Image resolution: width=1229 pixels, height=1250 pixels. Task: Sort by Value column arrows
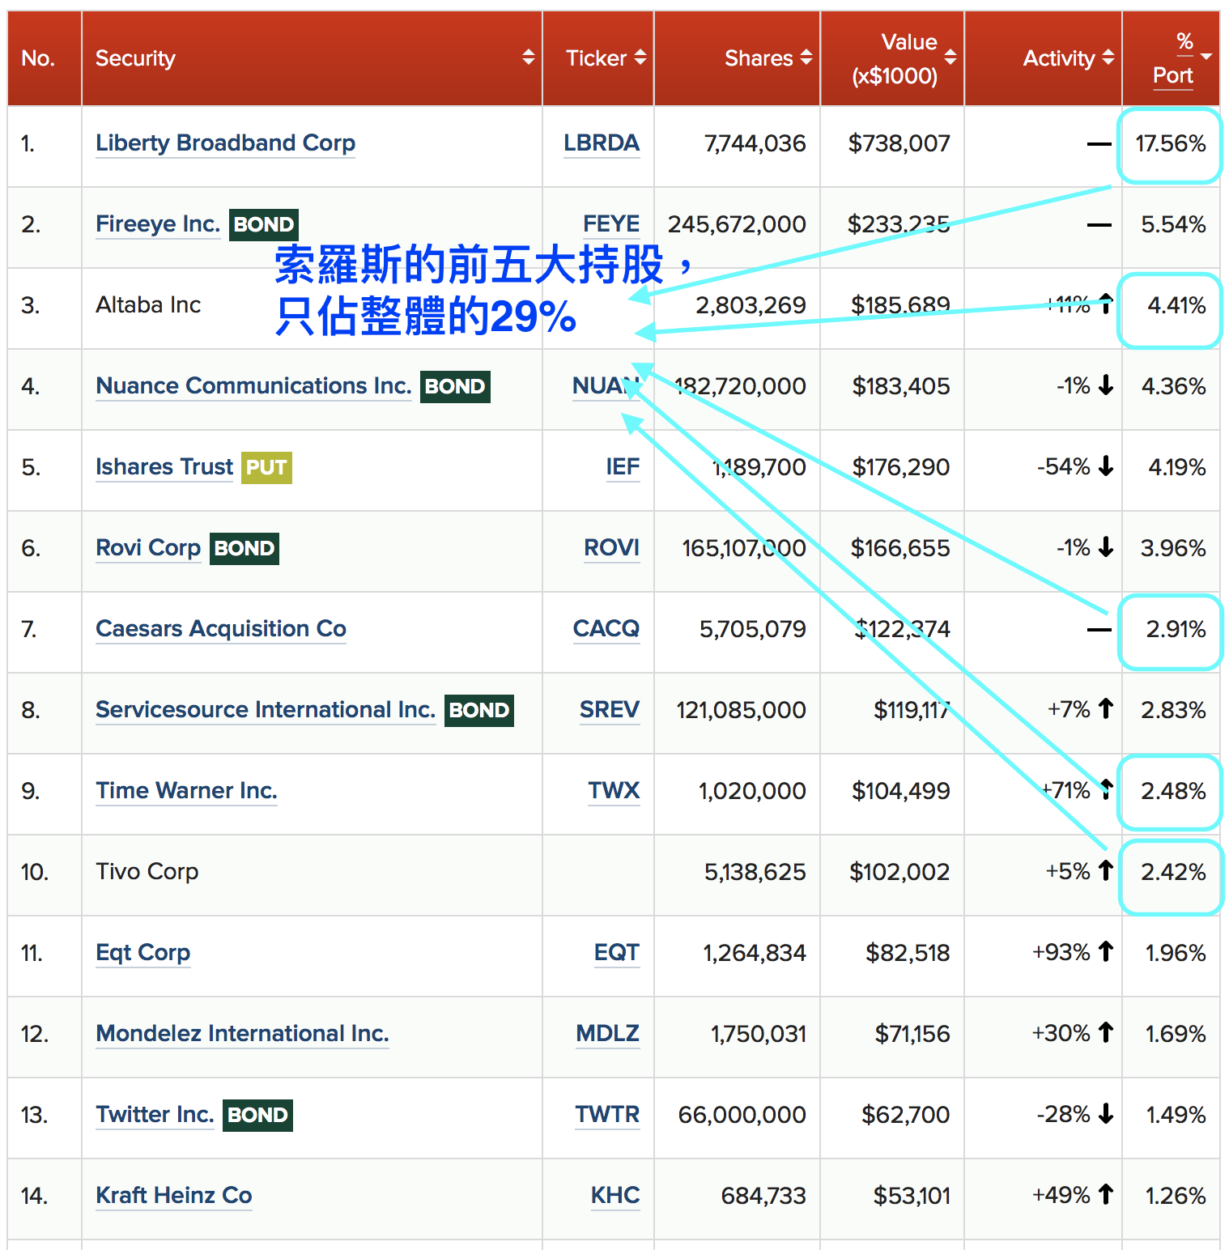point(950,57)
